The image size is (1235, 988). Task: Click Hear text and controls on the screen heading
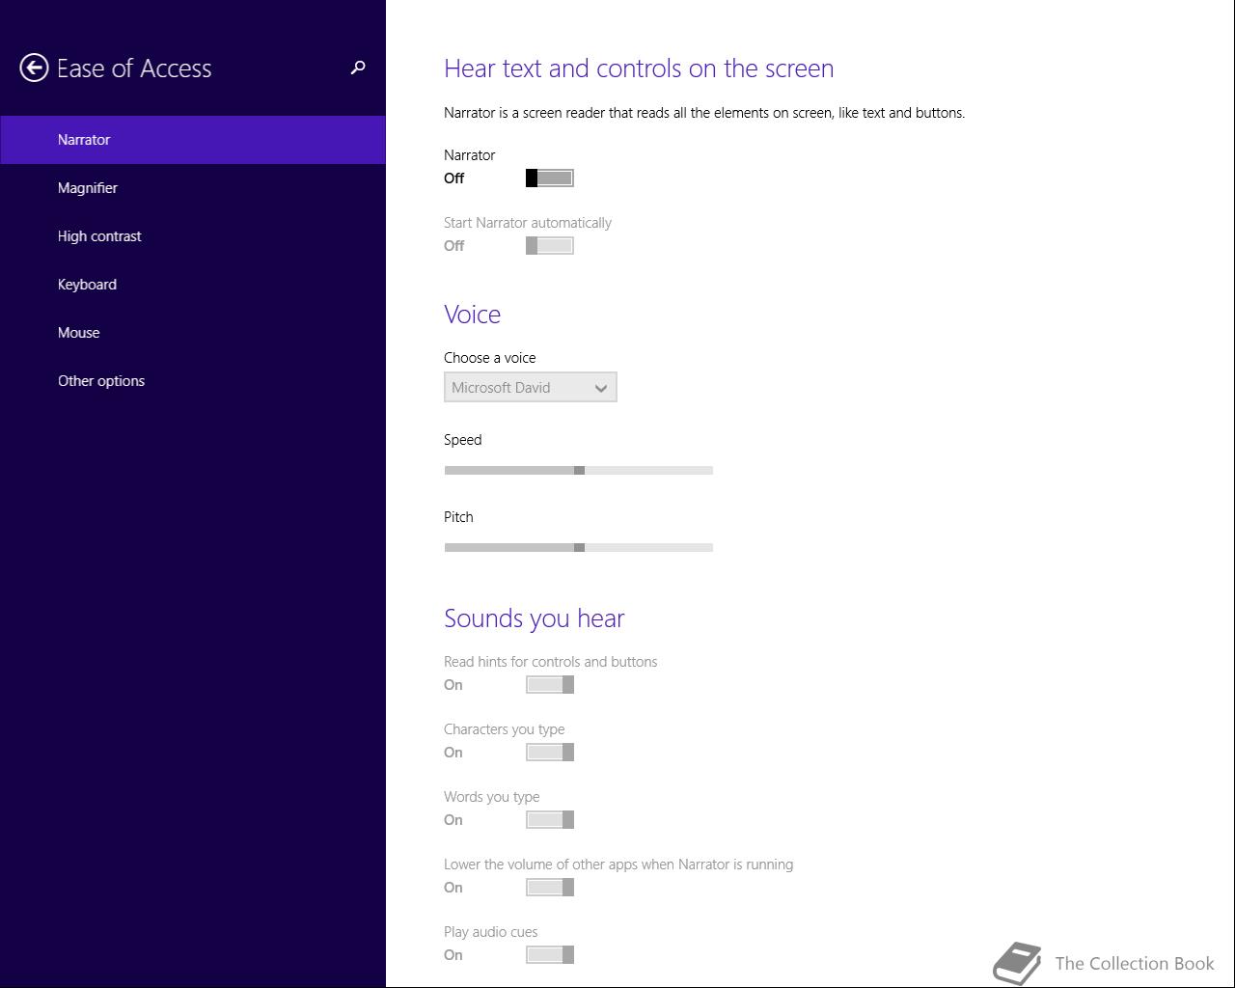[x=639, y=69]
